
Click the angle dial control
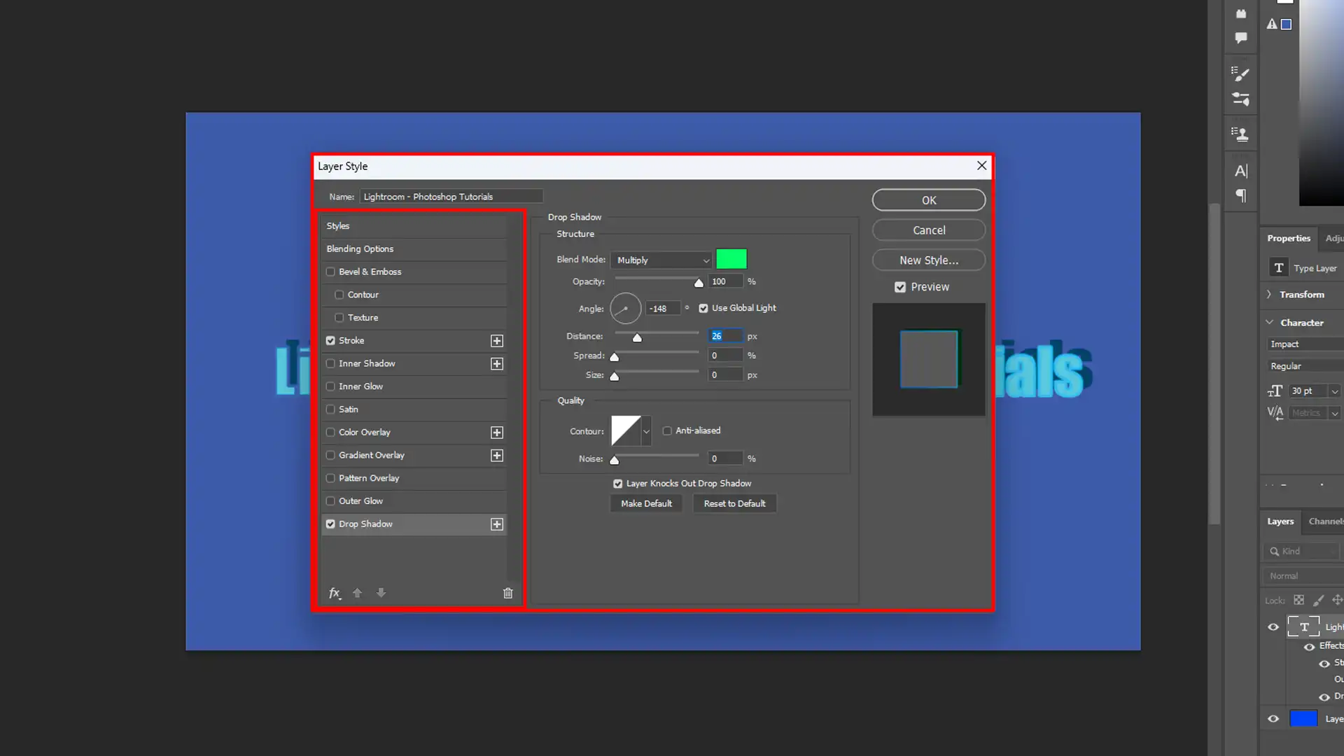pos(625,308)
